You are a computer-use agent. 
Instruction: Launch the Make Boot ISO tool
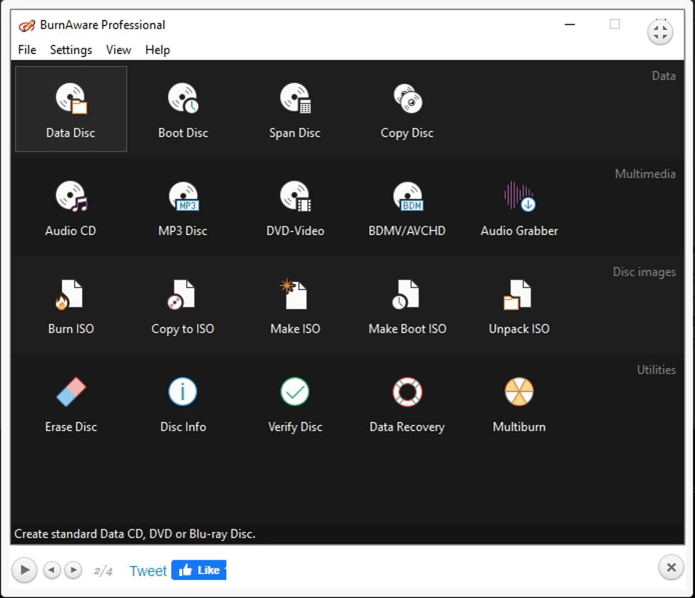pos(407,305)
